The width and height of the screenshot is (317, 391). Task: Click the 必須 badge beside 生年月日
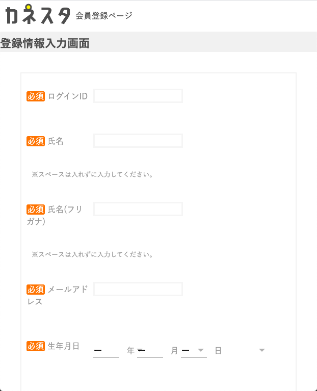pyautogui.click(x=36, y=346)
